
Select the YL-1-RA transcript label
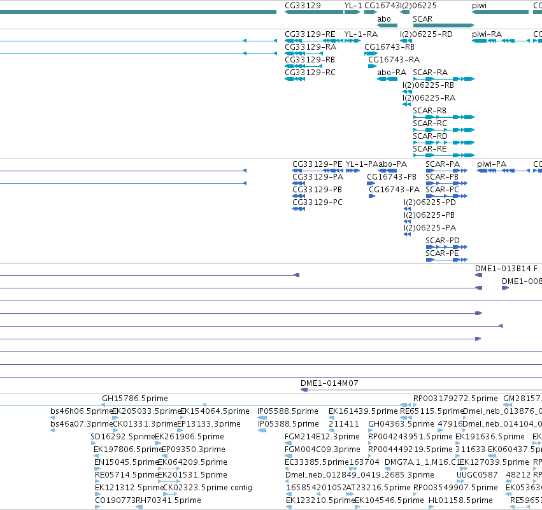(x=361, y=34)
